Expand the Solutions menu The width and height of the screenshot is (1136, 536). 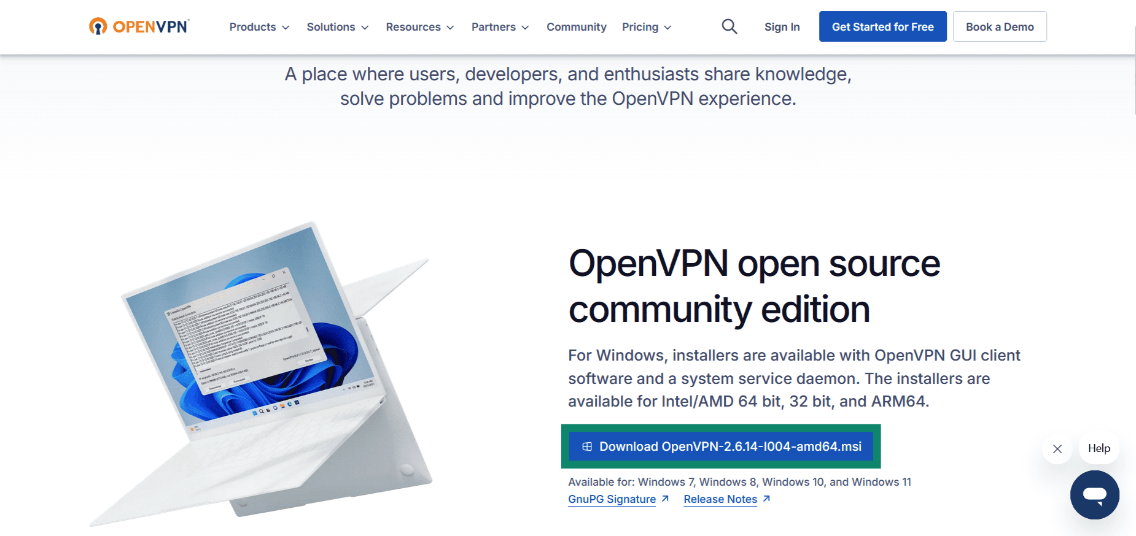pyautogui.click(x=338, y=27)
